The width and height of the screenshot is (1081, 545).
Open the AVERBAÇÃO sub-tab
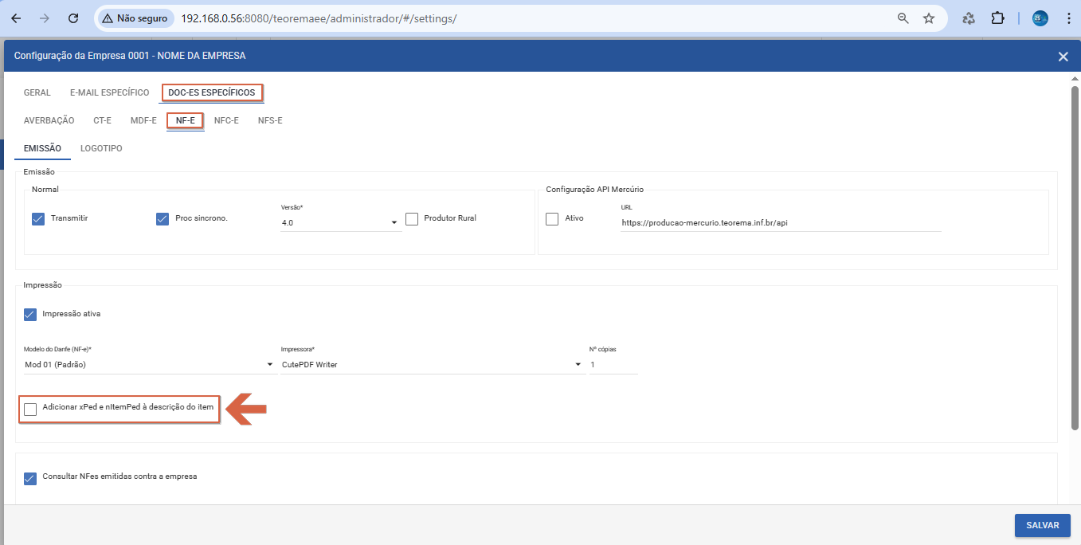(49, 120)
